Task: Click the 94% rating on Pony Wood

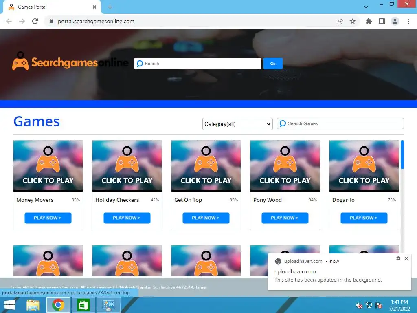Action: 313,200
